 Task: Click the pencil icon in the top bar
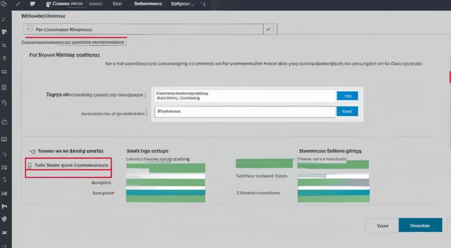[18, 4]
